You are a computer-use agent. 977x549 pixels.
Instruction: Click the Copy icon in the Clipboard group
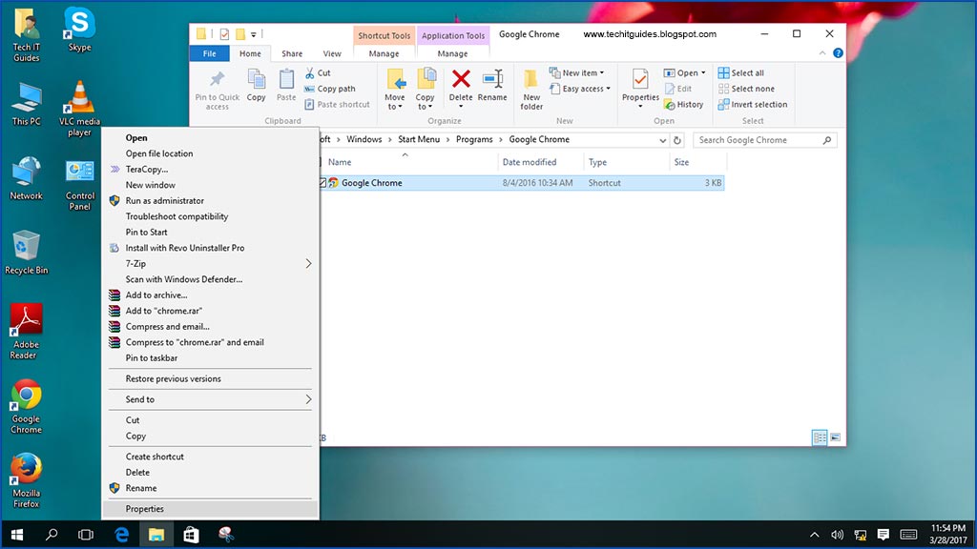click(x=256, y=86)
